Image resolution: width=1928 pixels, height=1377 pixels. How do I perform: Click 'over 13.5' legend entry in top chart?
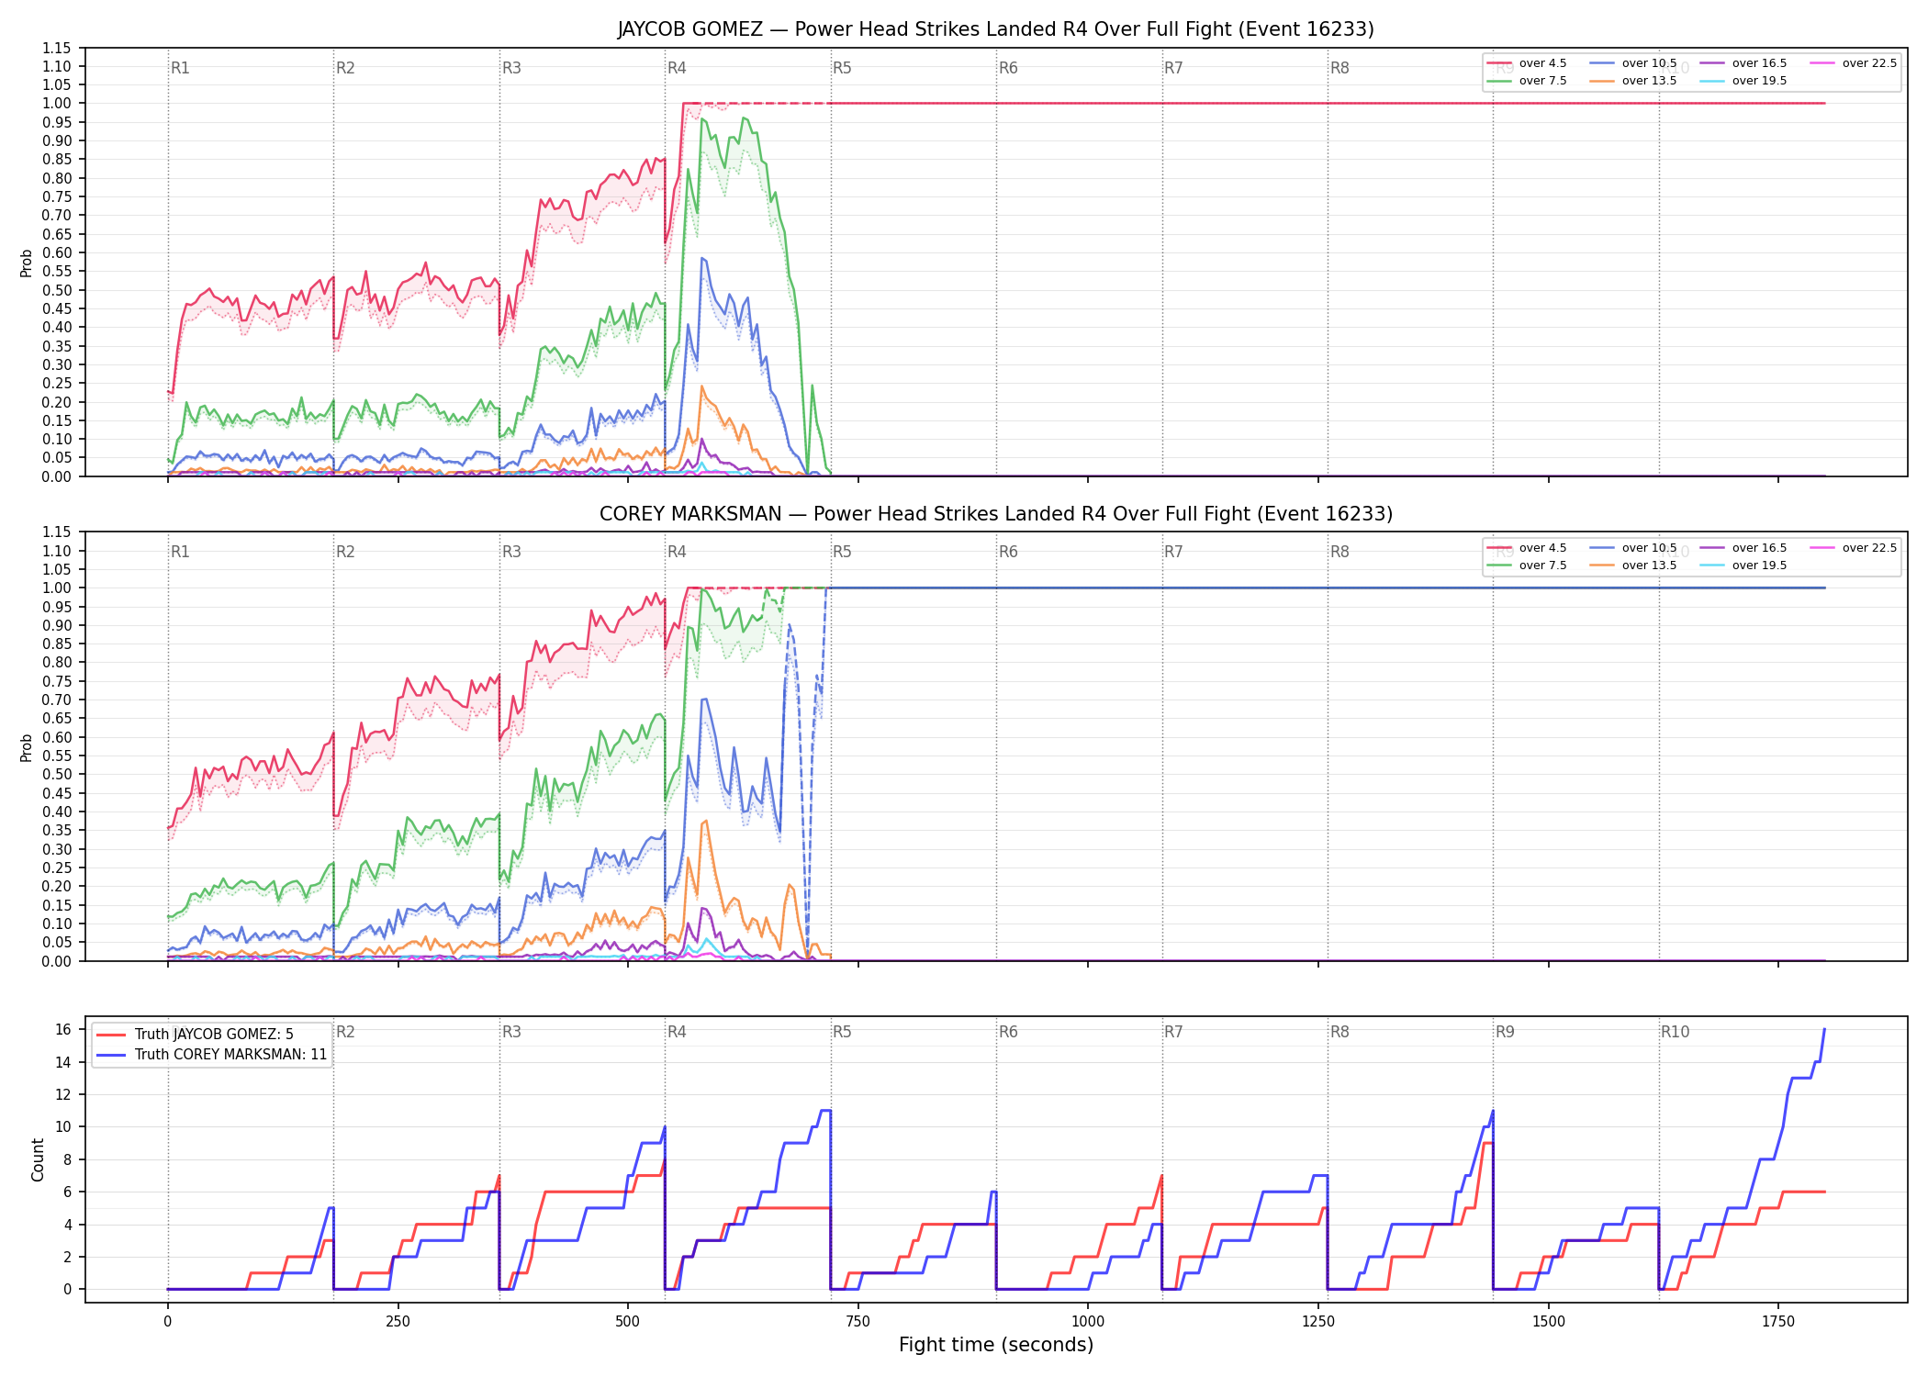coord(1632,81)
